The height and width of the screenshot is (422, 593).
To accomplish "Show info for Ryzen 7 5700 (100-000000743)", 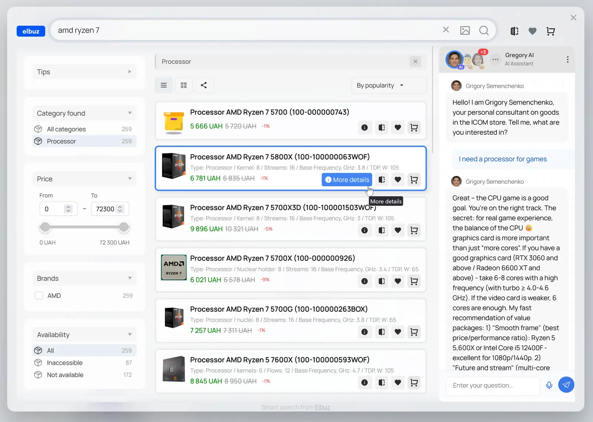I will (365, 127).
